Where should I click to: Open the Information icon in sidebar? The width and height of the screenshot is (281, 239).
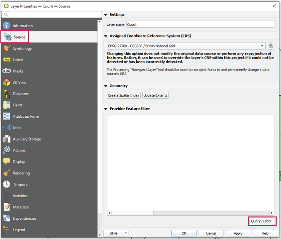tap(7, 26)
